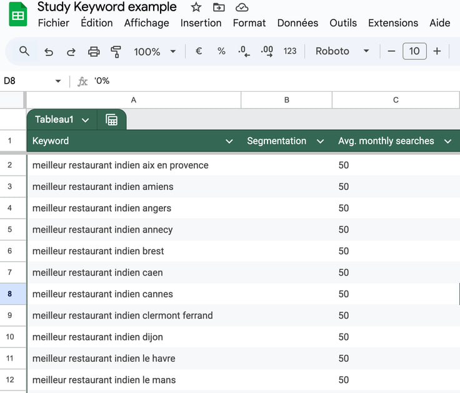Open the Affichage menu

tap(146, 23)
